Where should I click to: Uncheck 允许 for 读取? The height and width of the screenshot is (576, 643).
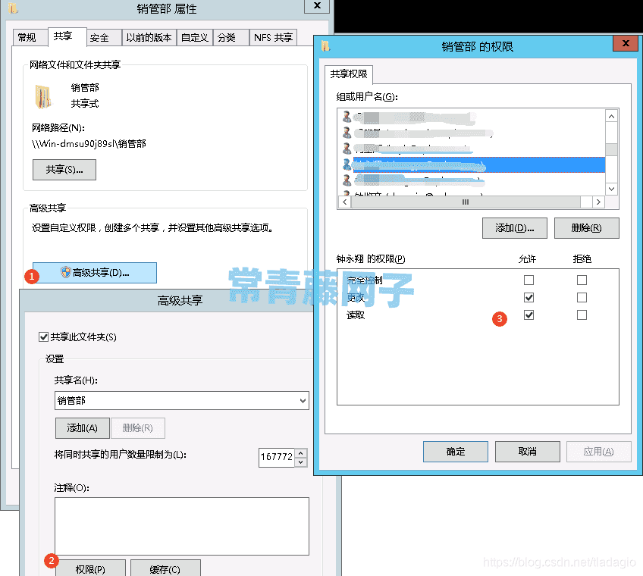(x=529, y=315)
